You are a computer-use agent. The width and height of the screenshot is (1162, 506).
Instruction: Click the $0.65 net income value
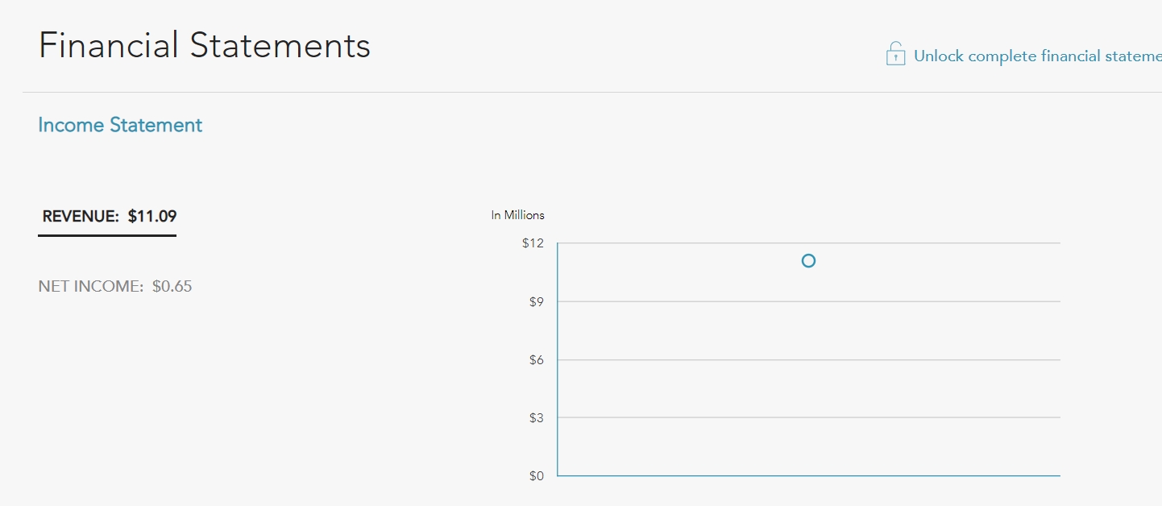172,287
